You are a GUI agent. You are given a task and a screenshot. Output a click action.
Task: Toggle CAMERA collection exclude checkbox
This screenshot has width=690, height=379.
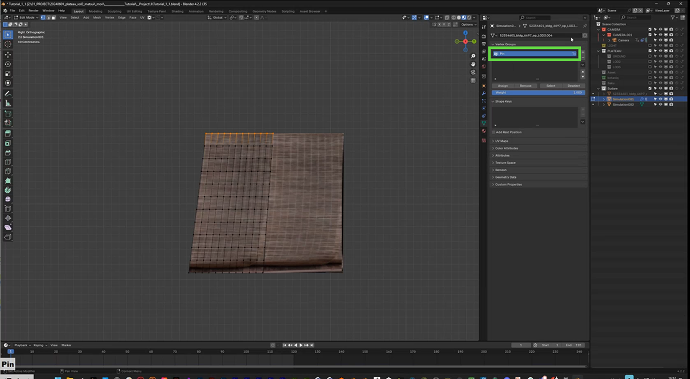click(650, 29)
